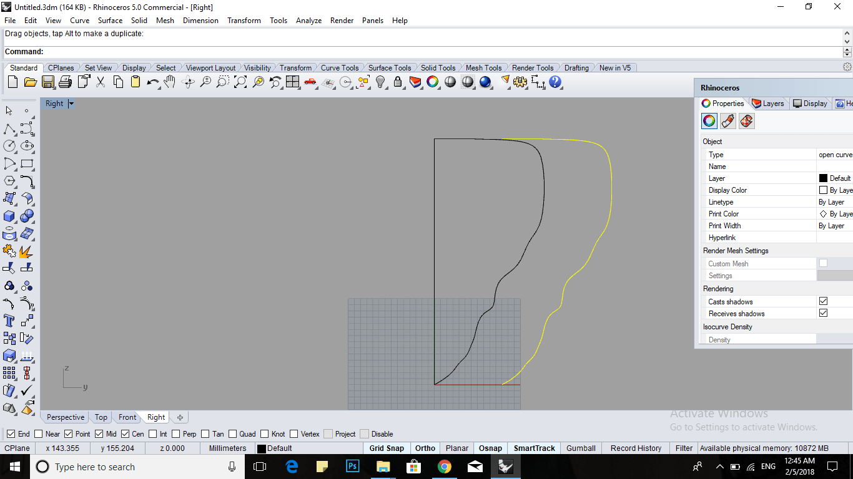
Task: Click the light bulb Hide objects icon
Action: pyautogui.click(x=380, y=82)
